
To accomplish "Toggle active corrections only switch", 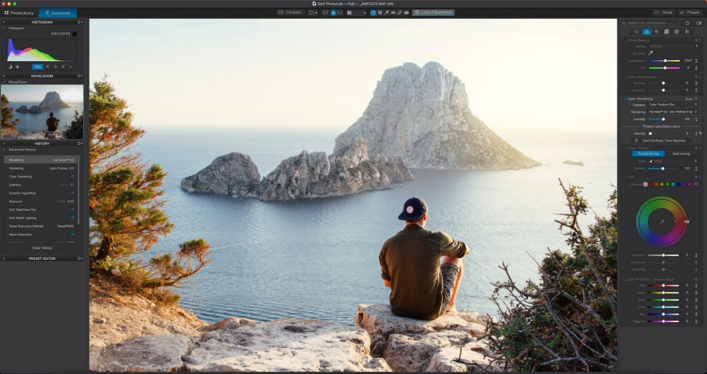I will (x=699, y=23).
